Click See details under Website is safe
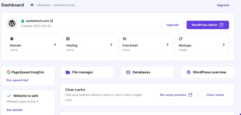The width and height of the screenshot is (241, 115). 14,110
